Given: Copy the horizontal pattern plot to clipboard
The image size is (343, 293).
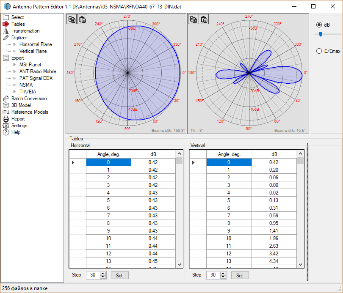Looking at the screenshot, I should pos(71,19).
